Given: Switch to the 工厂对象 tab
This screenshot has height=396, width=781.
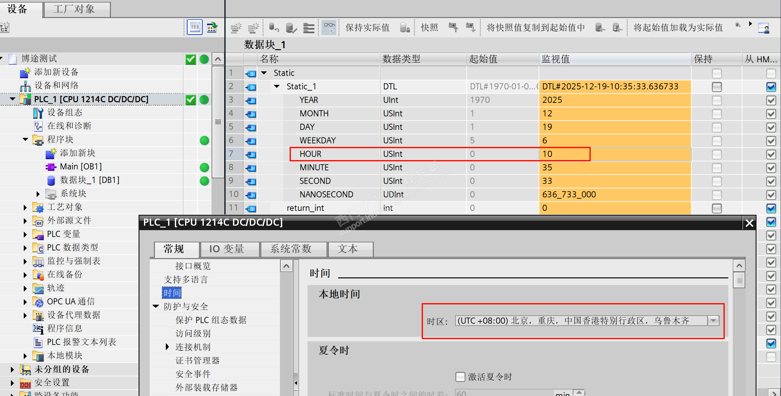Looking at the screenshot, I should click(x=74, y=9).
